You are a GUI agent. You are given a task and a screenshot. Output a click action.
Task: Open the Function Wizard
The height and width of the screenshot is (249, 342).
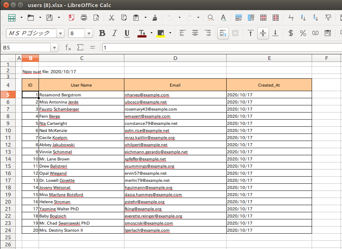[68, 47]
